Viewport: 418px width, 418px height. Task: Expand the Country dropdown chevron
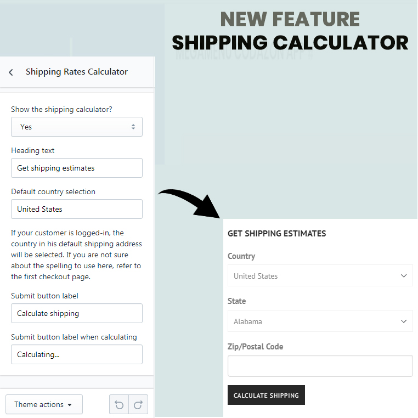click(404, 275)
